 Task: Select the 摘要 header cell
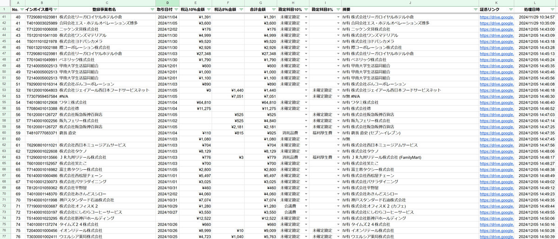click(x=410, y=9)
